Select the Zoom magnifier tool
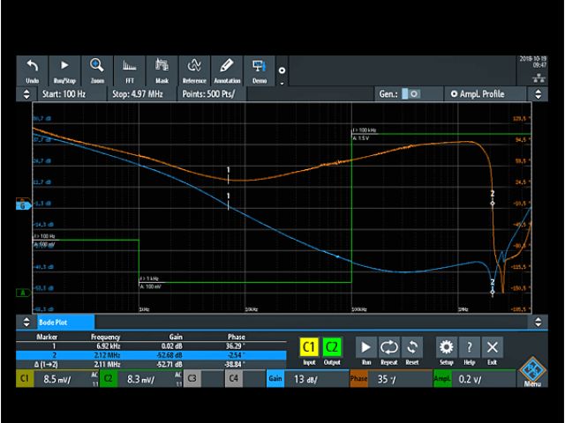Screen dimensions: 565x423 pos(97,69)
